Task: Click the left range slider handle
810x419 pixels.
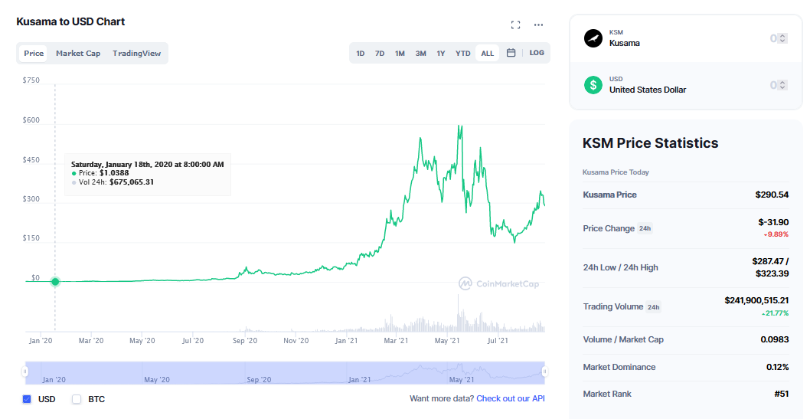Action: pos(25,372)
